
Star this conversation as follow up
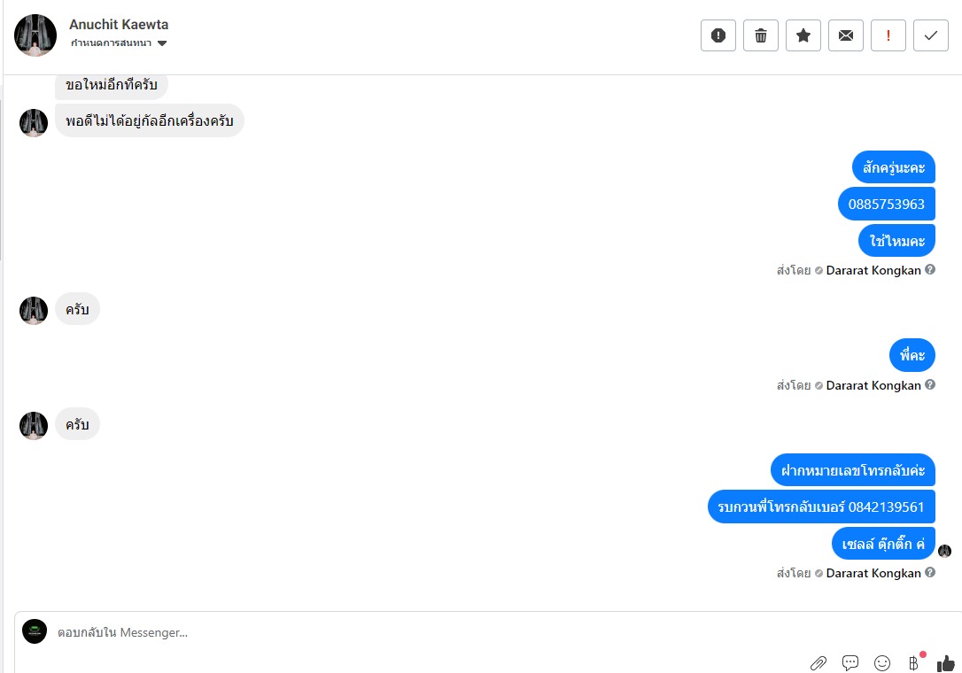[x=803, y=35]
